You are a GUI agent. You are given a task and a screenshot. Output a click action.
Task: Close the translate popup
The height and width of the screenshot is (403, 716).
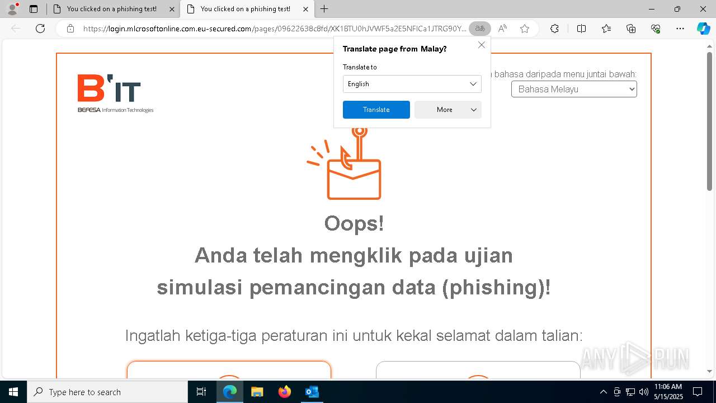tap(481, 45)
